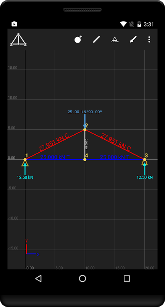Tap the 3:31 clock in status bar
This screenshot has height=307, width=165.
pyautogui.click(x=149, y=24)
